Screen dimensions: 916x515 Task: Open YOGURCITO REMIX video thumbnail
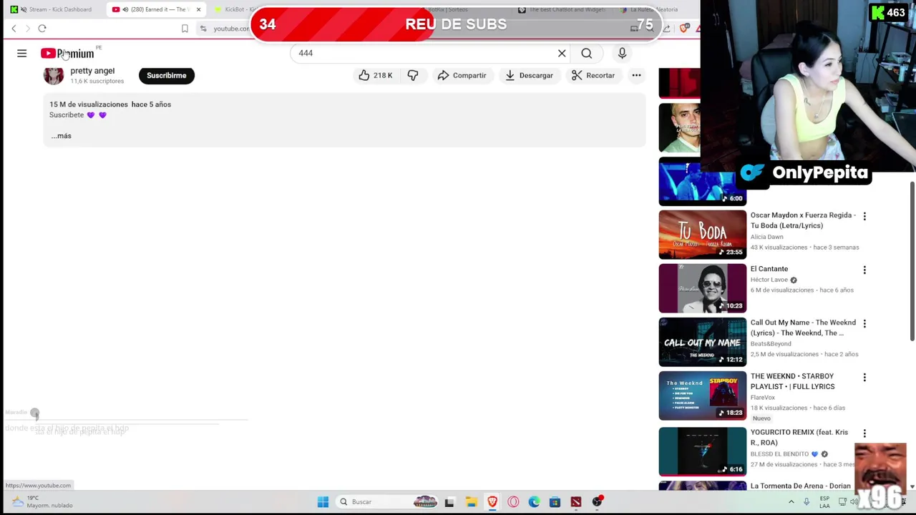(x=702, y=451)
